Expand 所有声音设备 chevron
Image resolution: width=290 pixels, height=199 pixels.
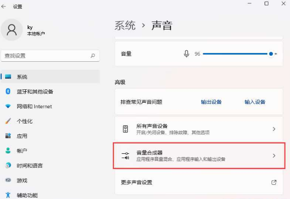(x=274, y=129)
